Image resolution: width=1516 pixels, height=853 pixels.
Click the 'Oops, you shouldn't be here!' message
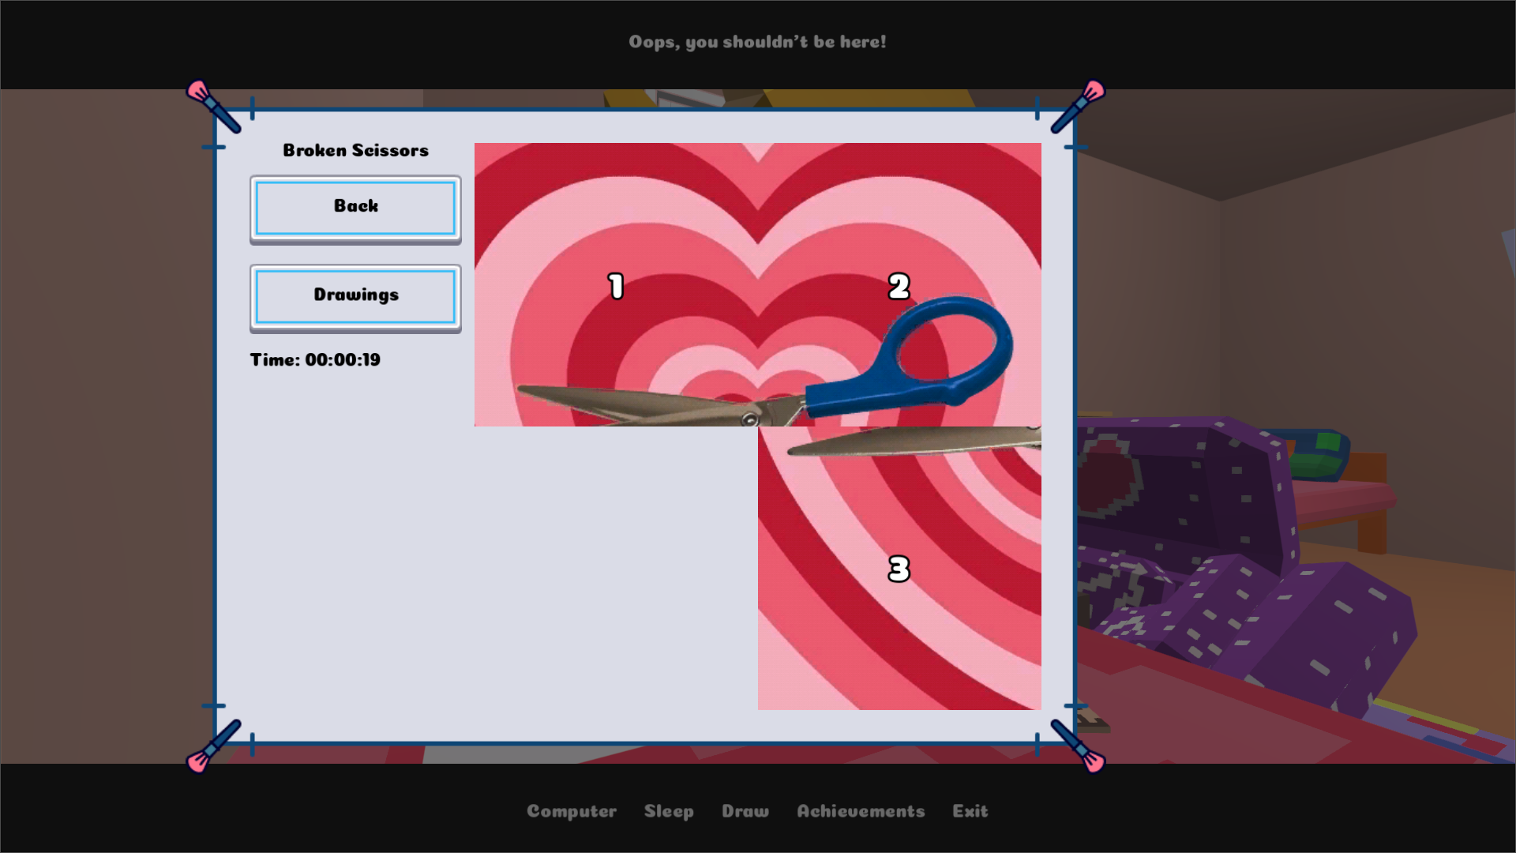coord(757,42)
